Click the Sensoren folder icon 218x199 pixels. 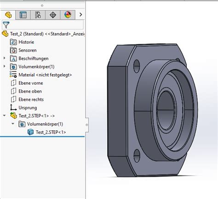(x=13, y=50)
